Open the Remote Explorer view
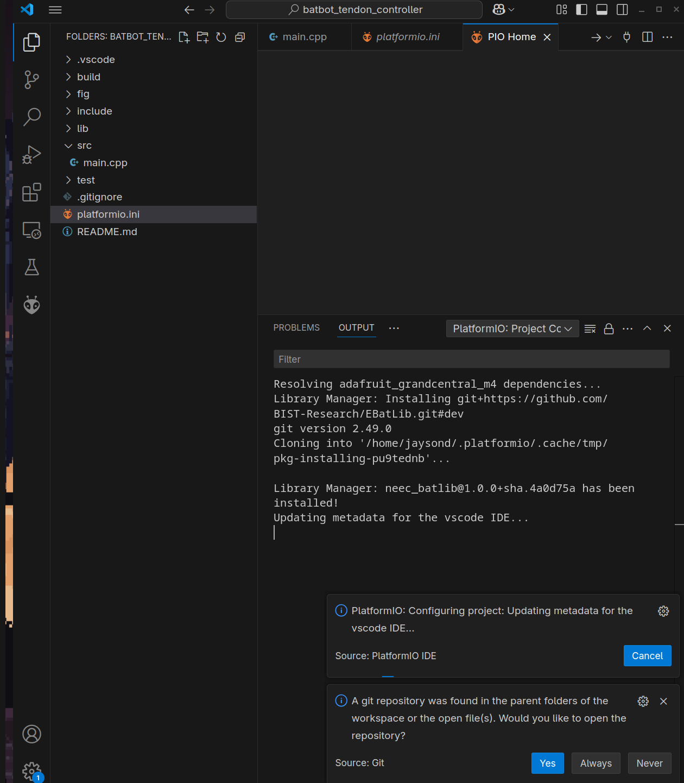The image size is (684, 783). click(x=31, y=230)
